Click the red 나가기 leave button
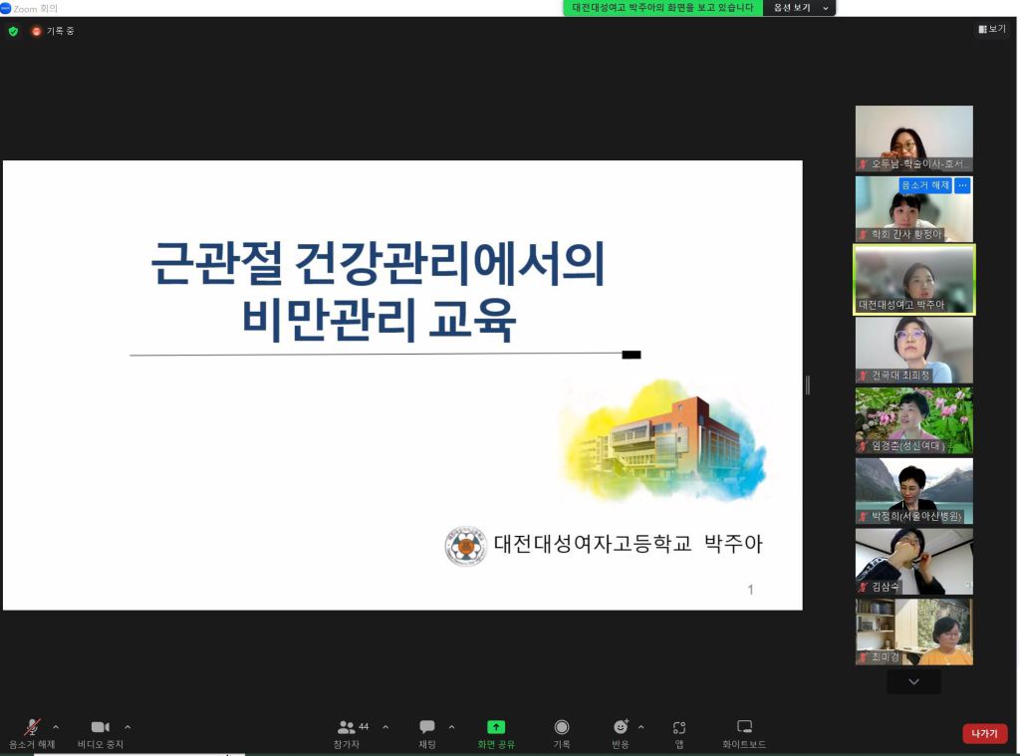 (x=984, y=734)
